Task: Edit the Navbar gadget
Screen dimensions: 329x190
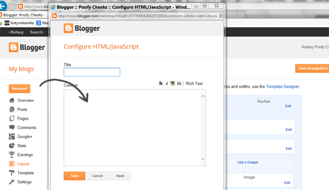Action: point(288,106)
